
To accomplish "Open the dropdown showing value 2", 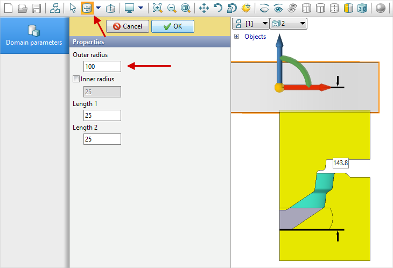I will pyautogui.click(x=289, y=23).
